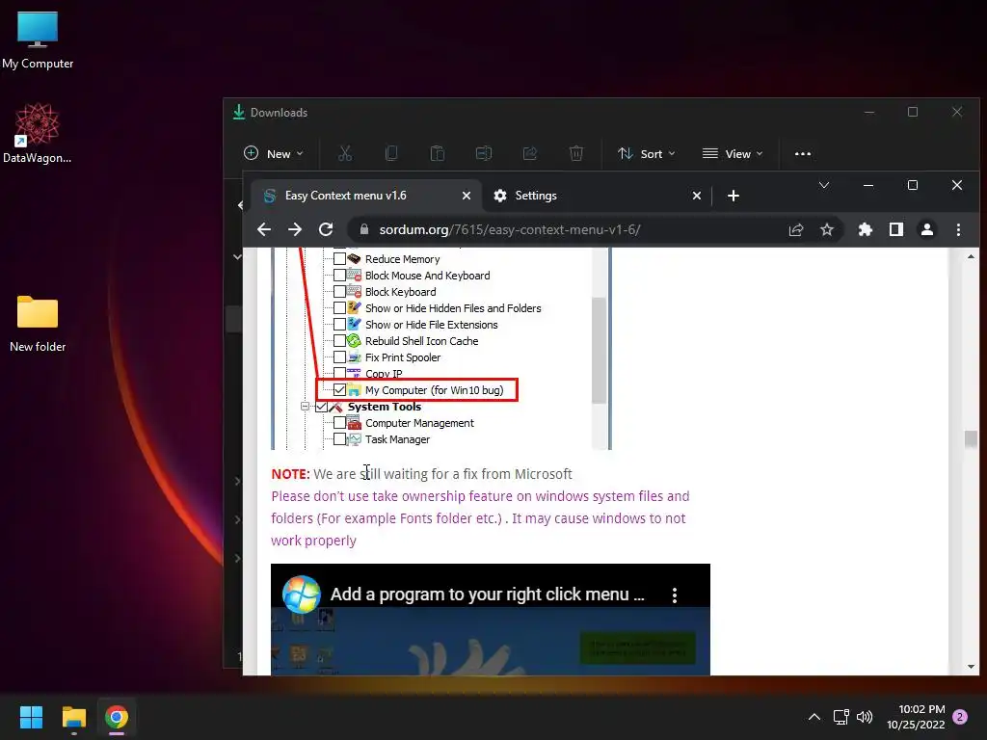Click the embedded screenshot's scrollbar thumb
This screenshot has width=987, height=740.
(x=599, y=350)
